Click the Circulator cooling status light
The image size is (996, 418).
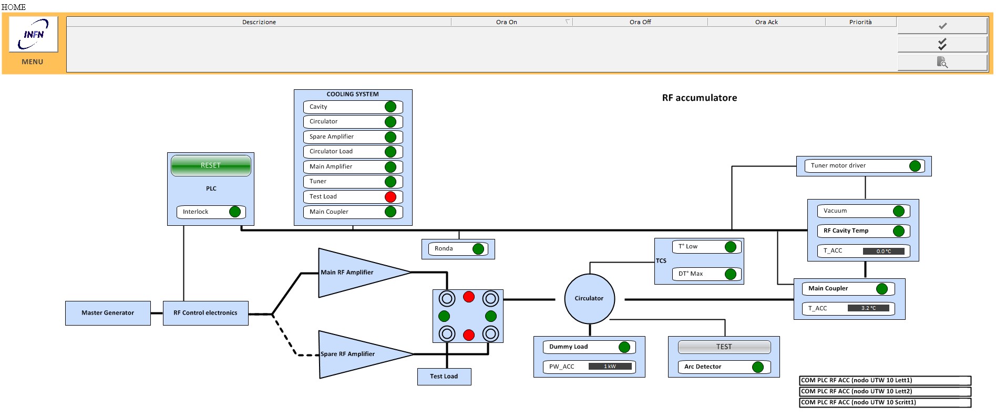[391, 122]
